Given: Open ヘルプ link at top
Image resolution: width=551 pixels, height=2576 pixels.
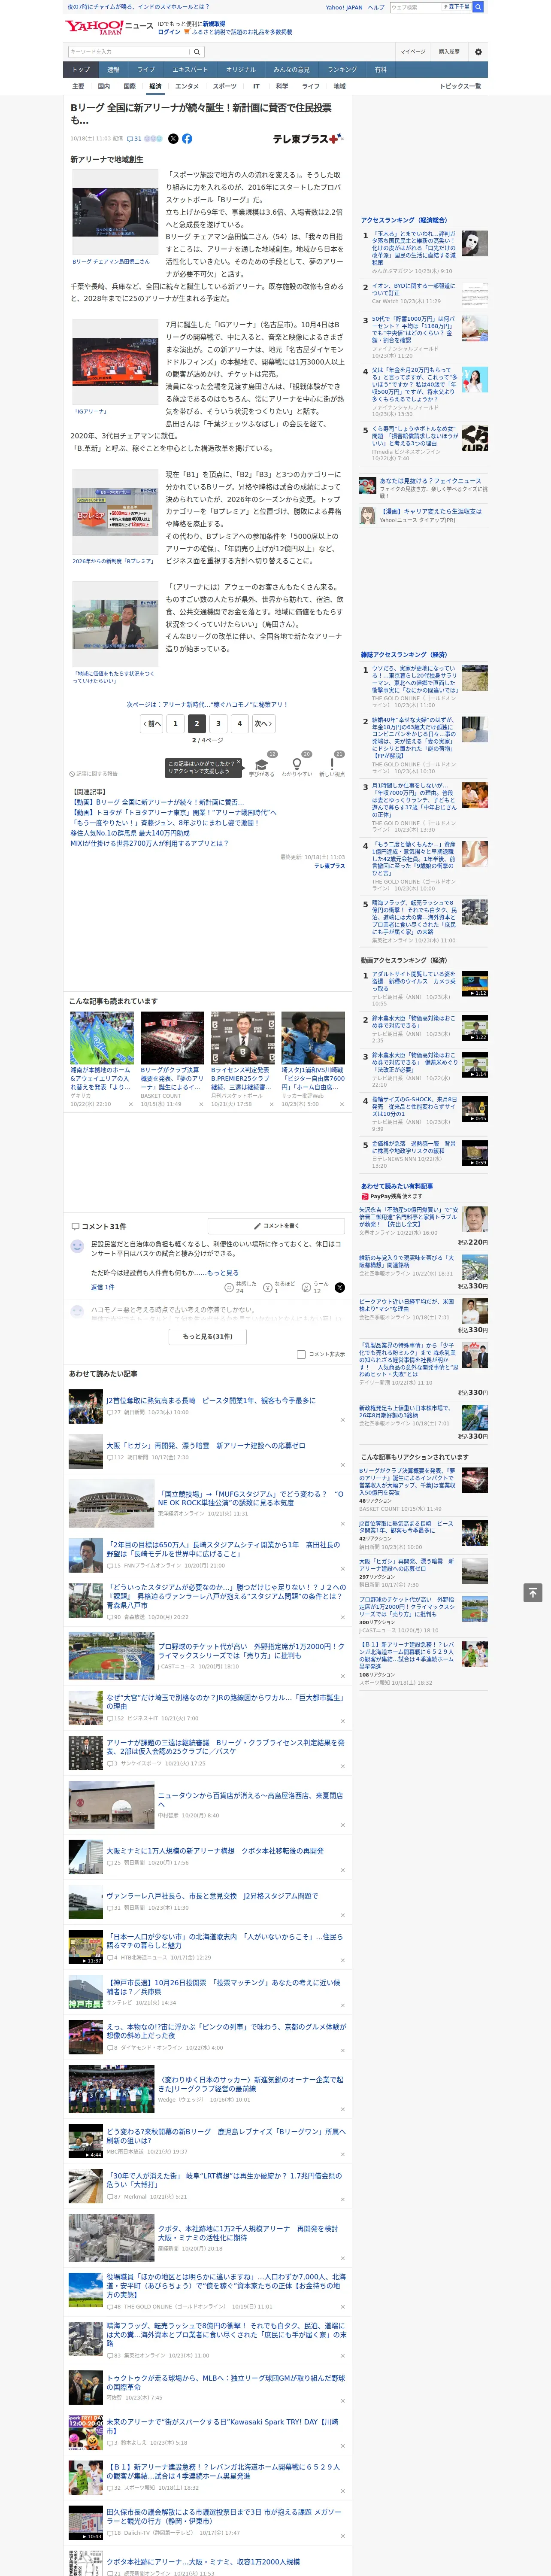Looking at the screenshot, I should [376, 7].
